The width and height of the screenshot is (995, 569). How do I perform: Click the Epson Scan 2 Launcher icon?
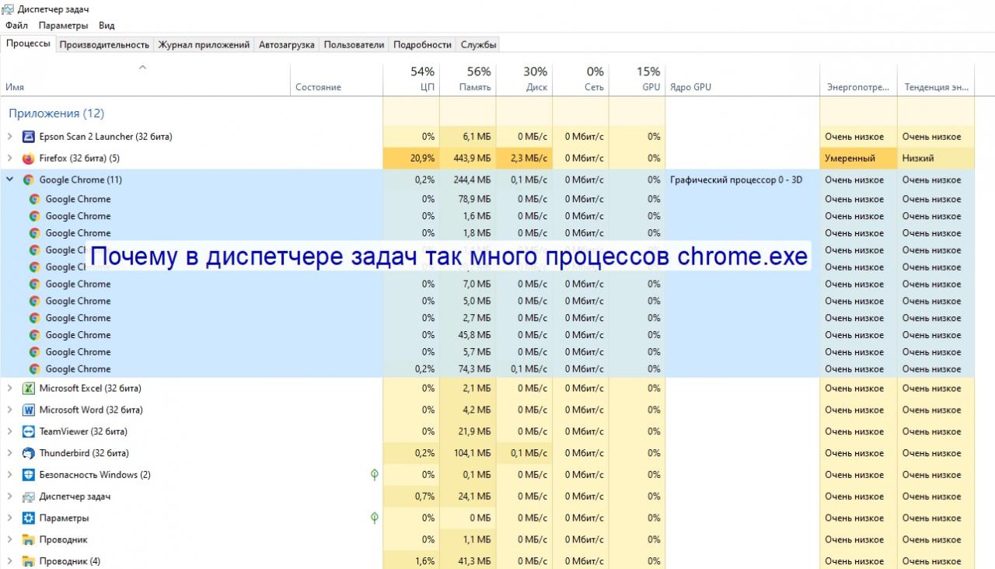pos(29,137)
